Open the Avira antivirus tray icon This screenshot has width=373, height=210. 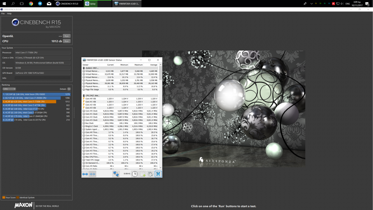click(x=333, y=4)
